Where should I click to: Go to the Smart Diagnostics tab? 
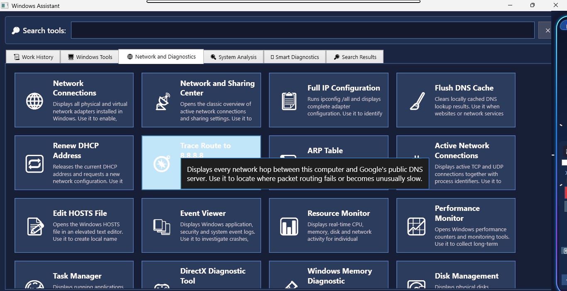pyautogui.click(x=295, y=57)
